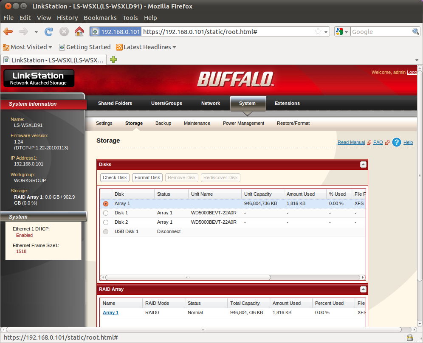Open the blue Help question mark icon
Image resolution: width=423 pixels, height=343 pixels.
coord(397,142)
